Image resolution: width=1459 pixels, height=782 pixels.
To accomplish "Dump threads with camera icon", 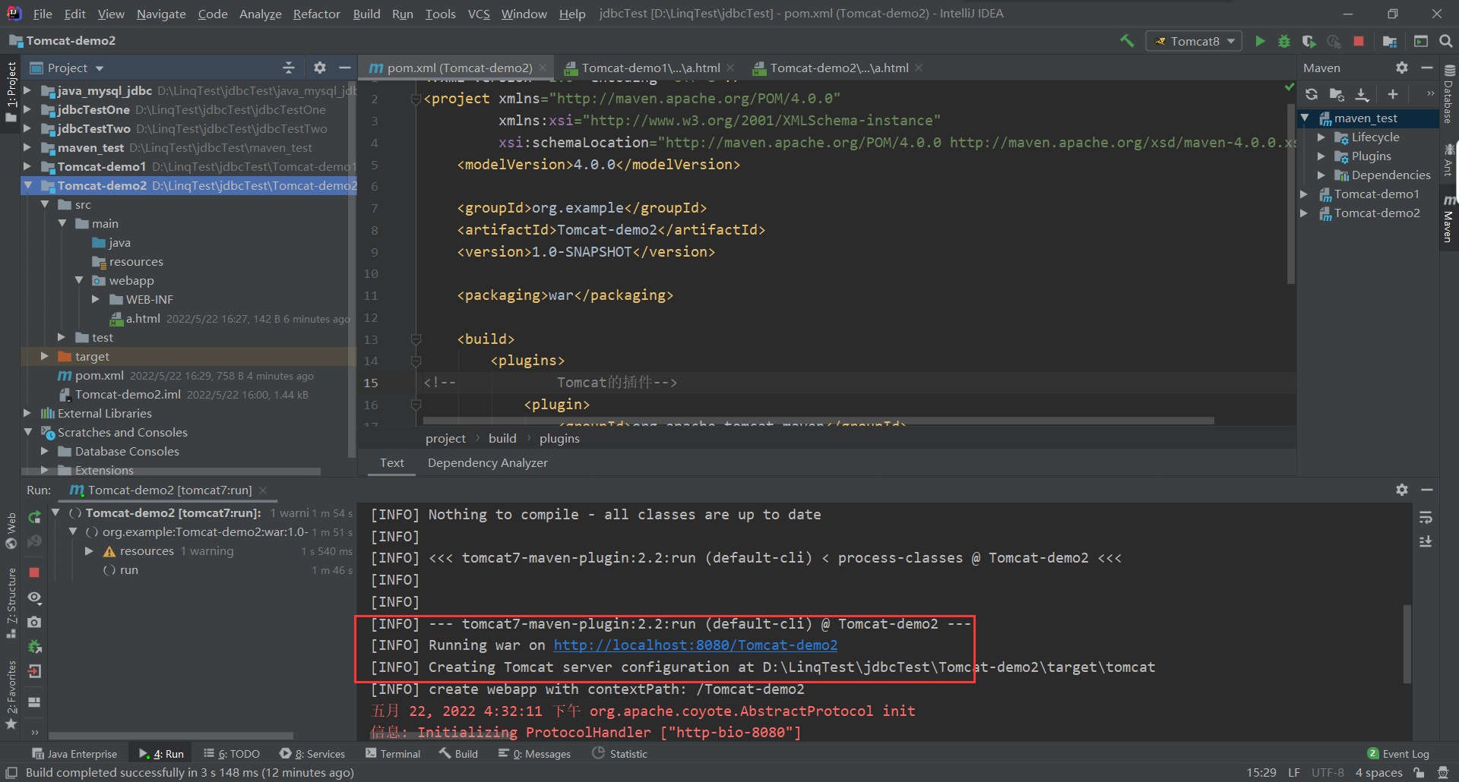I will (x=34, y=623).
